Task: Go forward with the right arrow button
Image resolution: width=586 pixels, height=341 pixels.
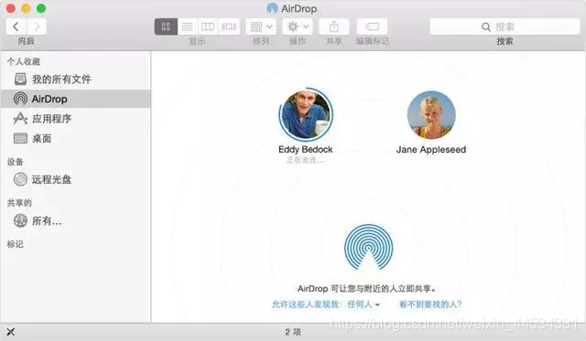Action: pos(37,27)
